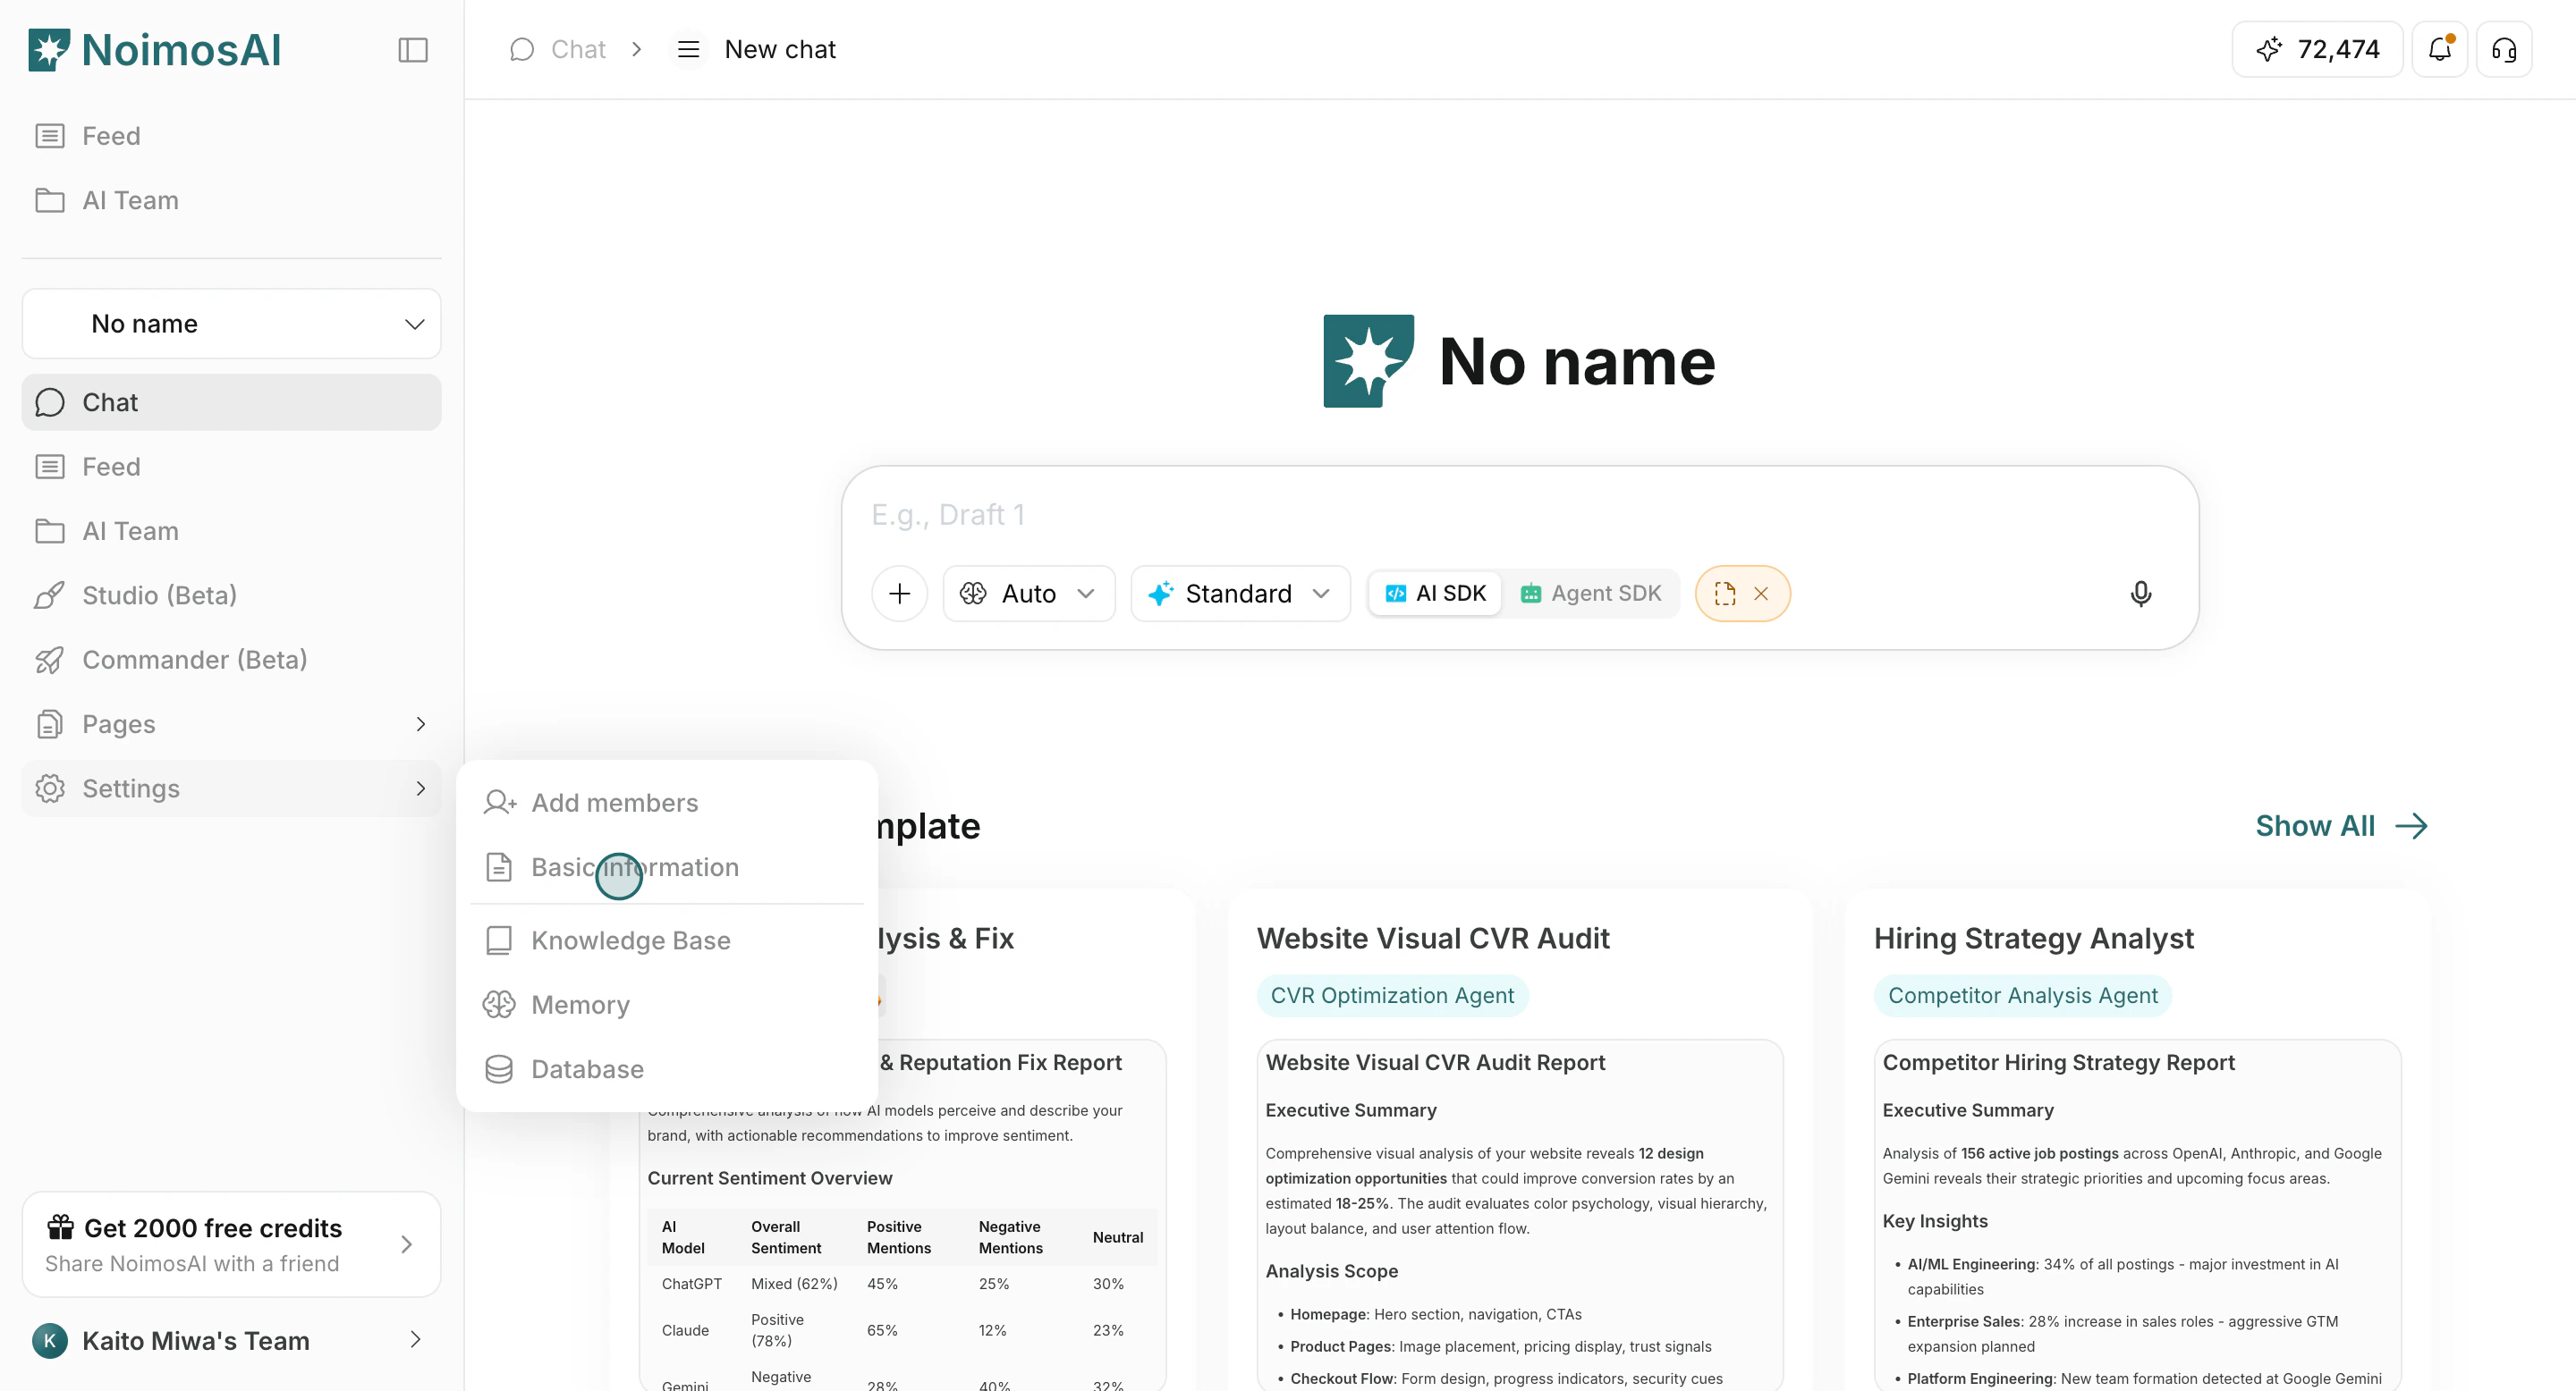Click the plus attach button
Screen dimensions: 2576x1391
pyautogui.click(x=899, y=594)
